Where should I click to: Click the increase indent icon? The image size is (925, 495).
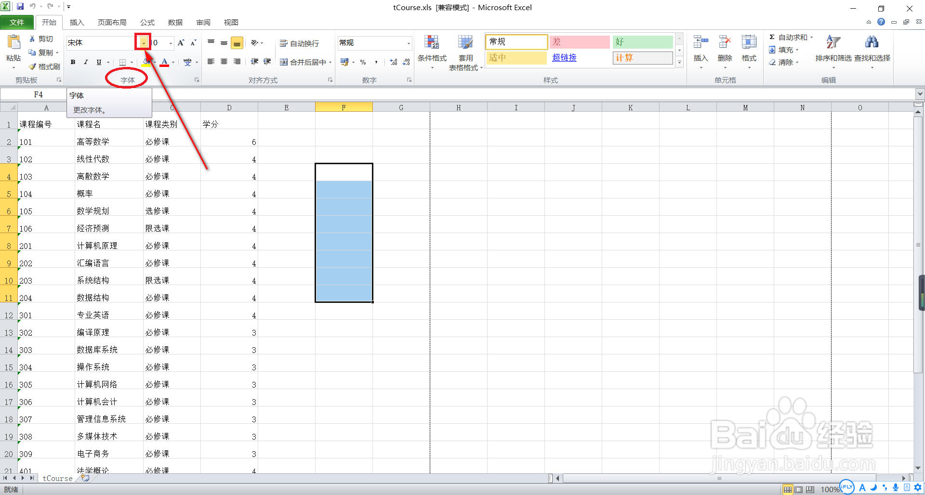point(267,62)
